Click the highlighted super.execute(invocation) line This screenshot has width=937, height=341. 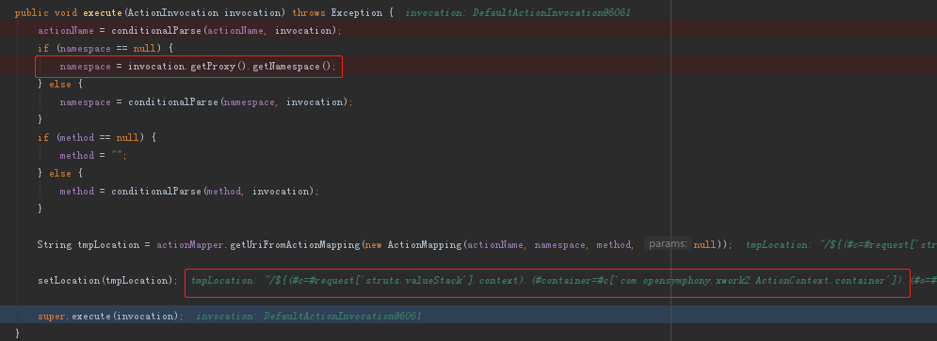click(469, 316)
